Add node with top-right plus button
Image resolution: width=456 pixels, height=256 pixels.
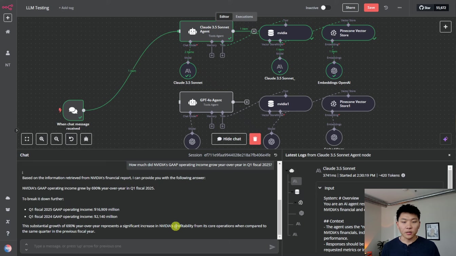(x=445, y=27)
